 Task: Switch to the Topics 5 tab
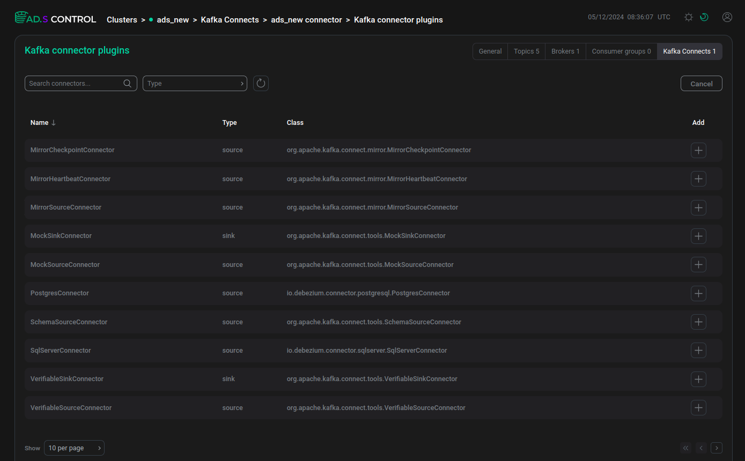point(526,51)
